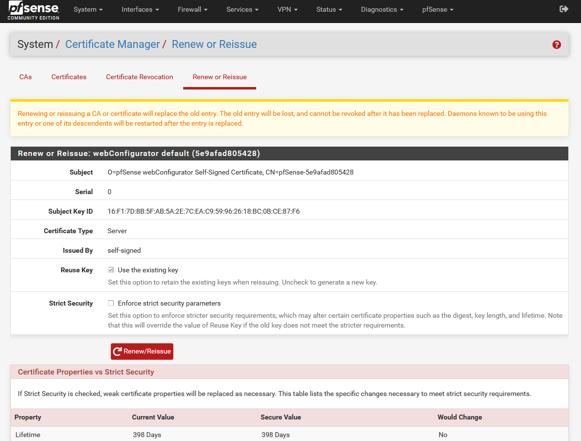
Task: Click the Issued By value self-signed
Action: [124, 251]
